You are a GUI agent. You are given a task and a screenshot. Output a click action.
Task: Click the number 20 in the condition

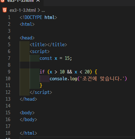click(87, 72)
